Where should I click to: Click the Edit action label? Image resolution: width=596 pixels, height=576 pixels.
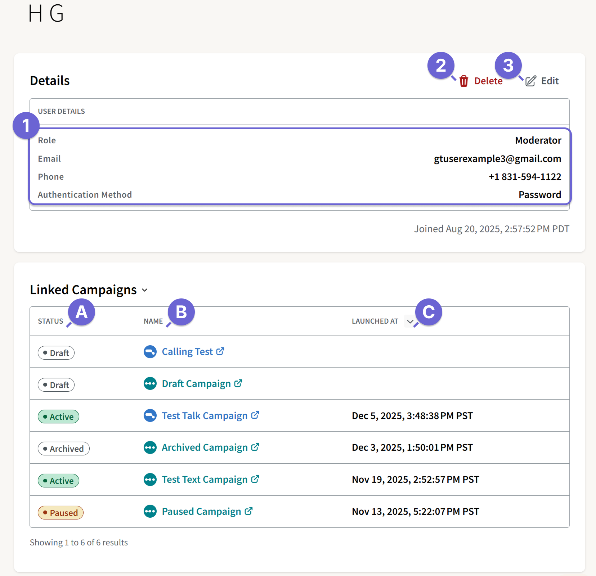tap(550, 81)
